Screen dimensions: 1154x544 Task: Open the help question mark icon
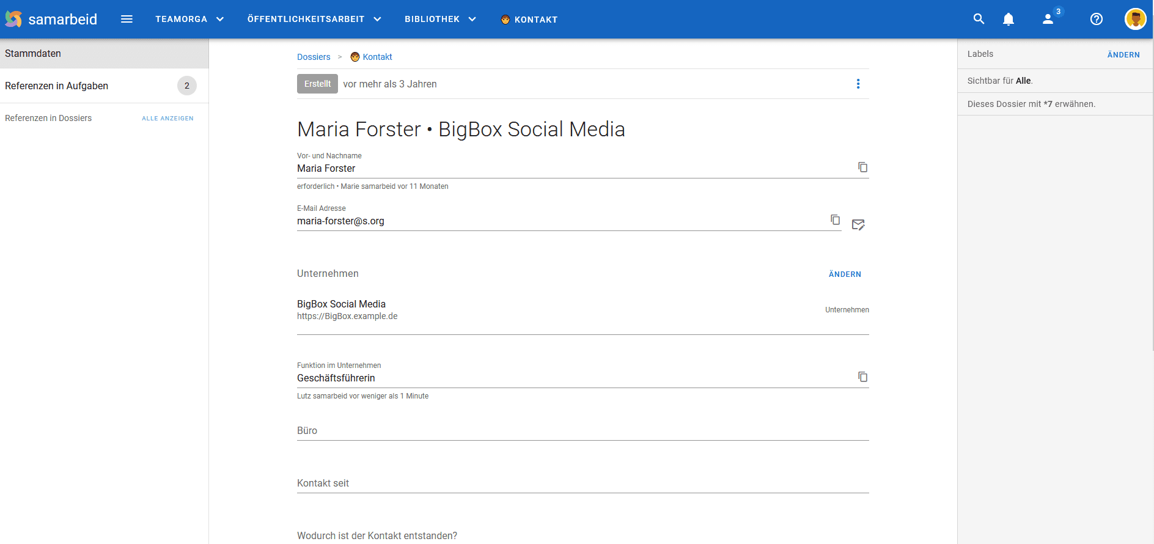tap(1096, 19)
